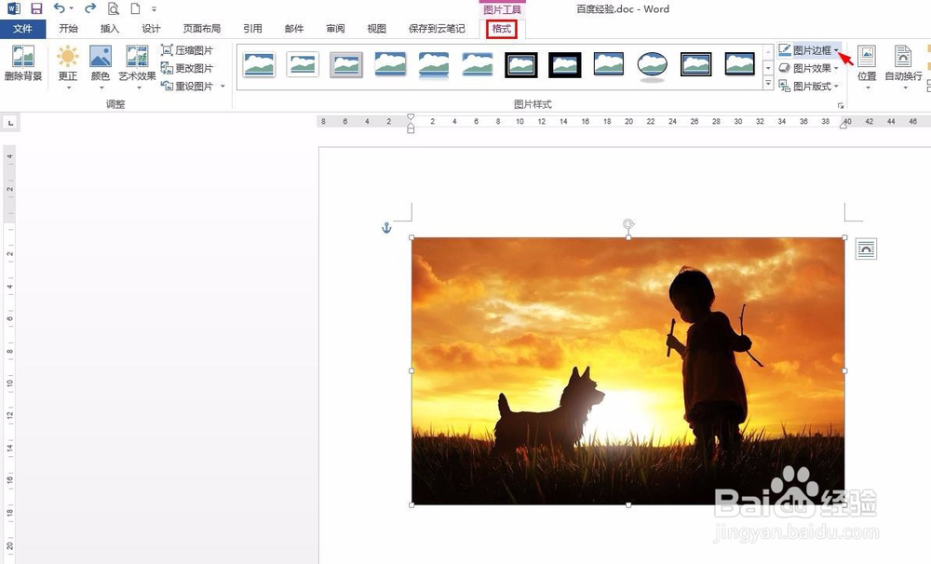The image size is (931, 564).
Task: Click the bottom-middle sizing handle of picture
Action: (x=628, y=504)
